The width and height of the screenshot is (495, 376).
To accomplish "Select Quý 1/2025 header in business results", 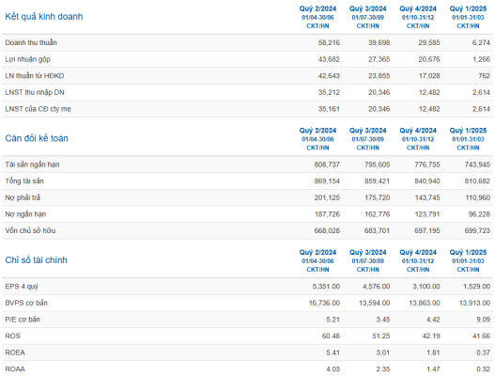I will pos(468,8).
